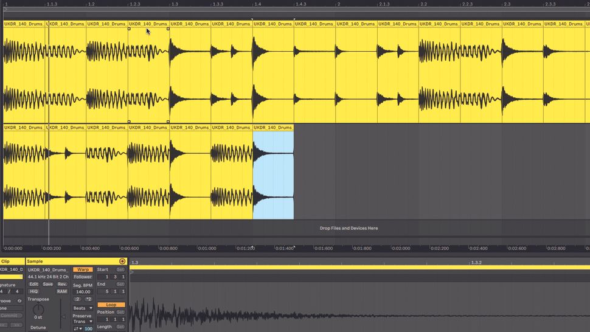Click the signature denominator field
This screenshot has width=590, height=332.
pyautogui.click(x=17, y=291)
